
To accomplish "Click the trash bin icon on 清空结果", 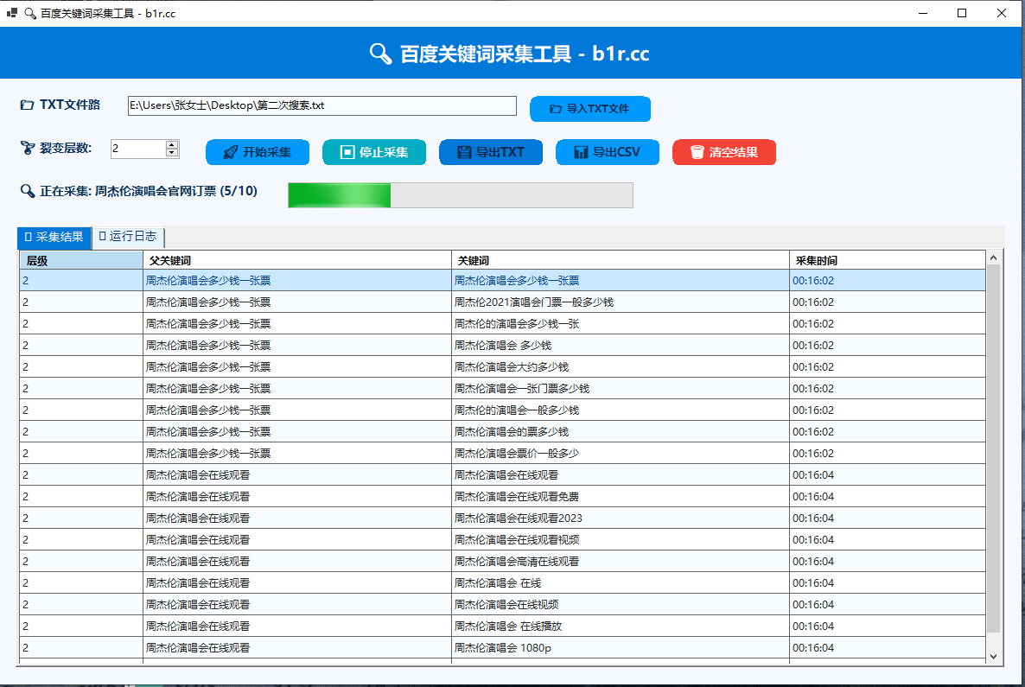I will (697, 153).
